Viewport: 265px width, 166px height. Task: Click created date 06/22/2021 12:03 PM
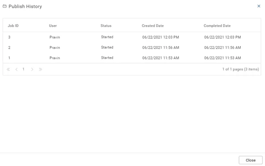[x=161, y=37]
